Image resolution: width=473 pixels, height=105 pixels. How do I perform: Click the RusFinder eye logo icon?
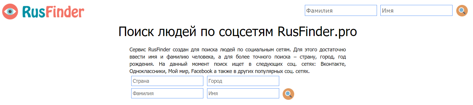[10, 12]
